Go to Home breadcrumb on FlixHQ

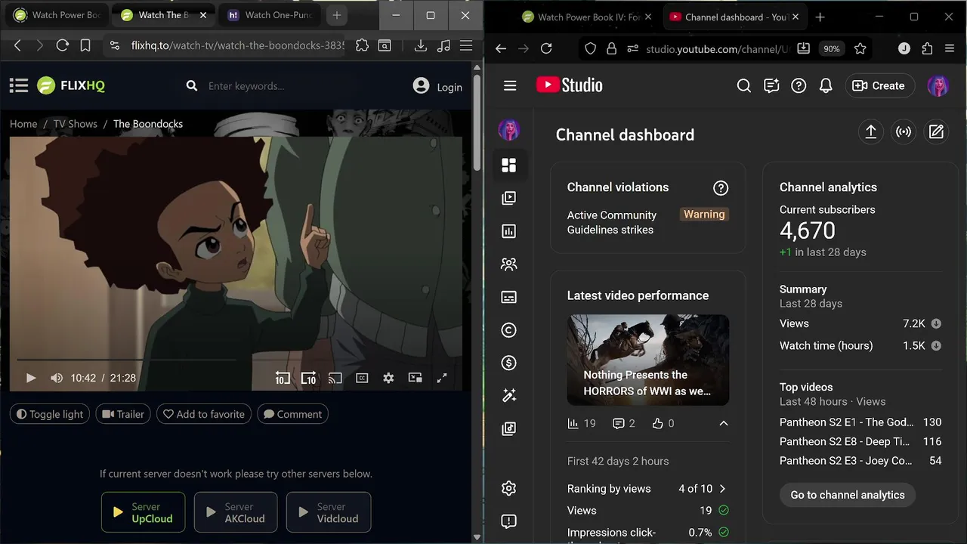tap(23, 124)
